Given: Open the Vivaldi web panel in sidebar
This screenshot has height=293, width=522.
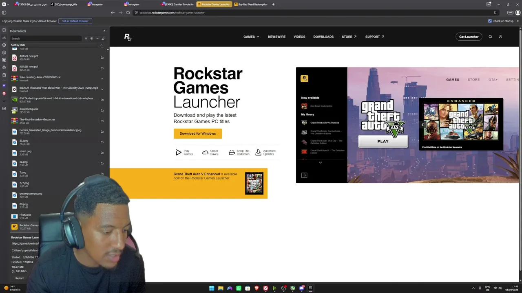Looking at the screenshot, I should [4, 93].
